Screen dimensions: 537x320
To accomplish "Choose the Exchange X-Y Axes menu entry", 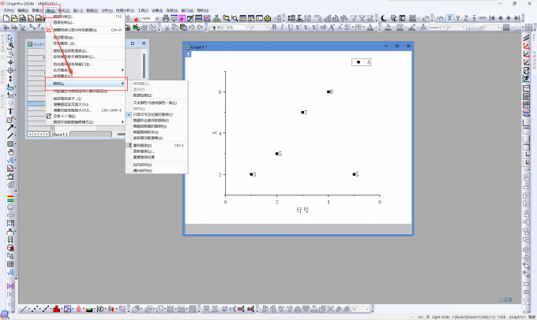I will [x=85, y=116].
